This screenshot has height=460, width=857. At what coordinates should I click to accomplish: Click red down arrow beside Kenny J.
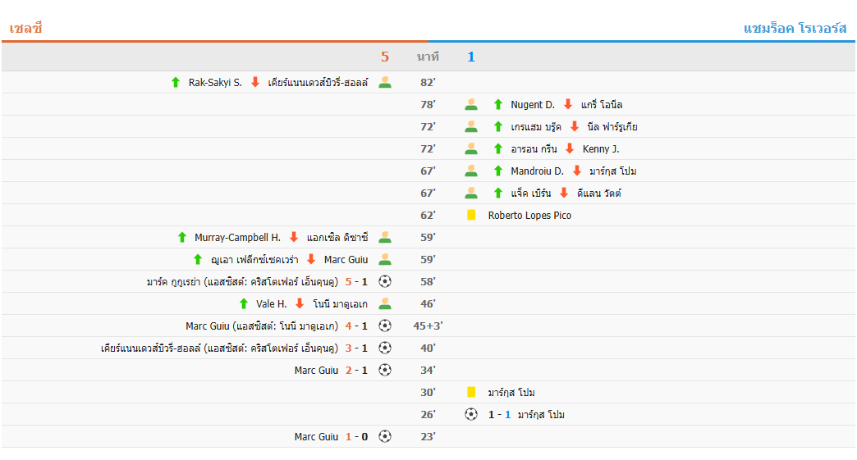(x=570, y=149)
